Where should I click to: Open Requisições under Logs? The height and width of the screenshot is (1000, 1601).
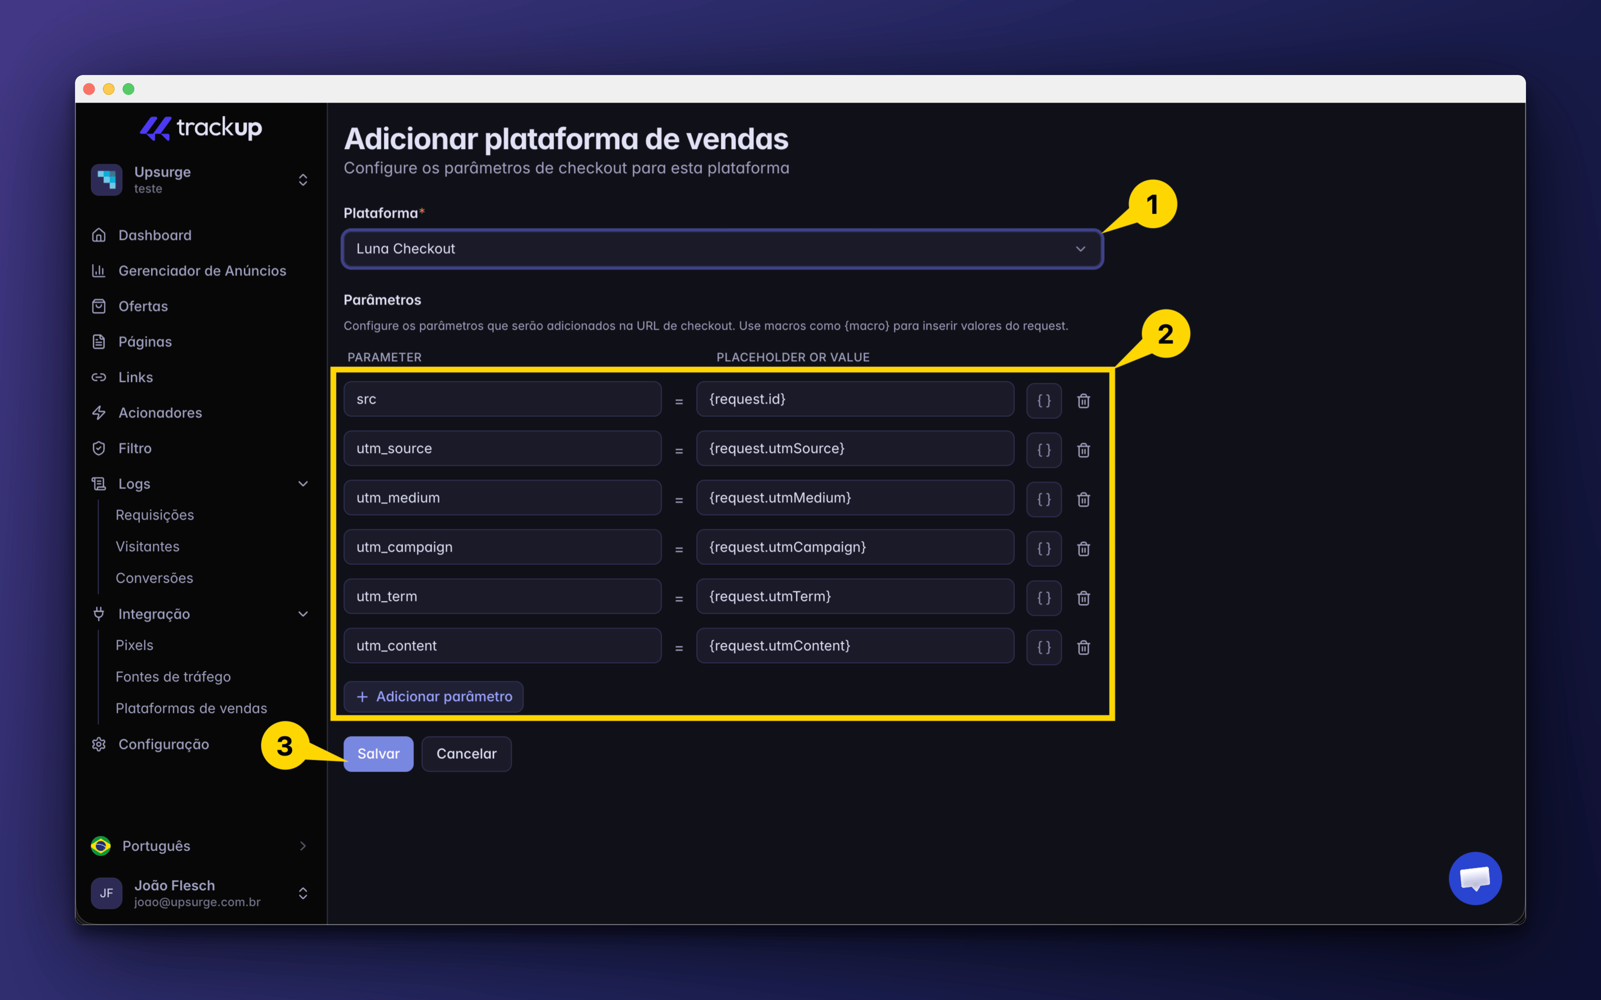pyautogui.click(x=155, y=515)
